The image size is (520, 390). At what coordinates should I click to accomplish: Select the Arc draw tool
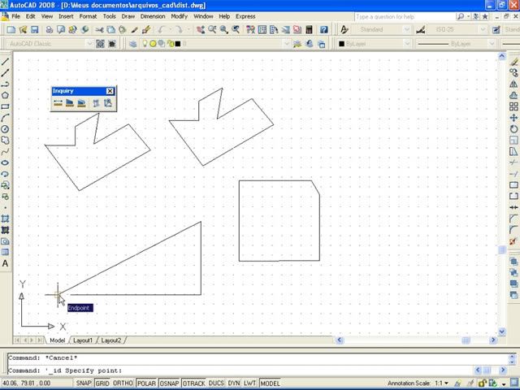click(5, 118)
